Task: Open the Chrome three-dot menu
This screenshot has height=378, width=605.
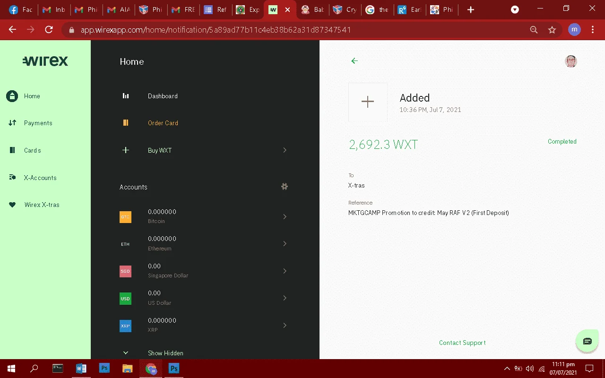Action: pos(593,30)
